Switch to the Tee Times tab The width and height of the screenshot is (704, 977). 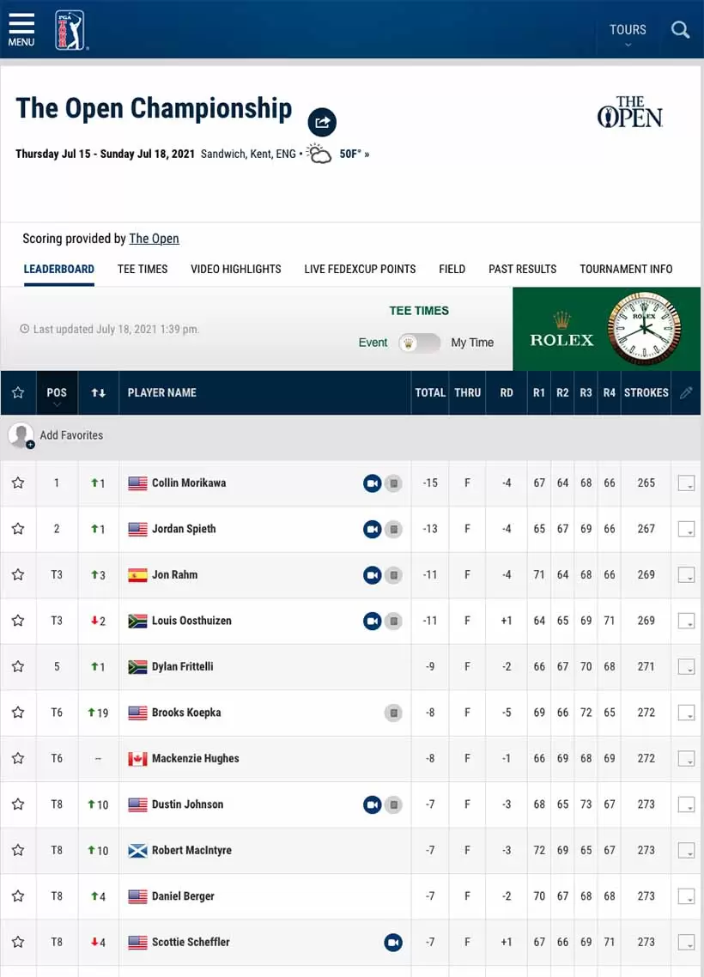click(143, 270)
